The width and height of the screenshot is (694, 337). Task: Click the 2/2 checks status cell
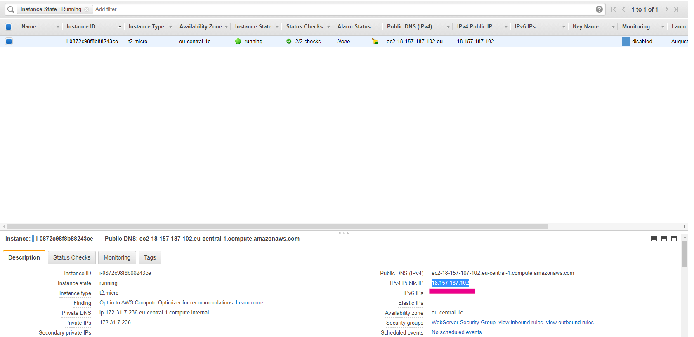[311, 42]
